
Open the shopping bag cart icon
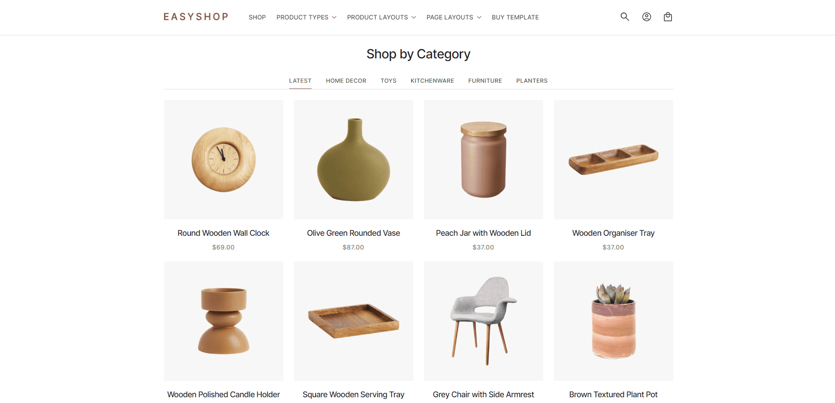668,17
